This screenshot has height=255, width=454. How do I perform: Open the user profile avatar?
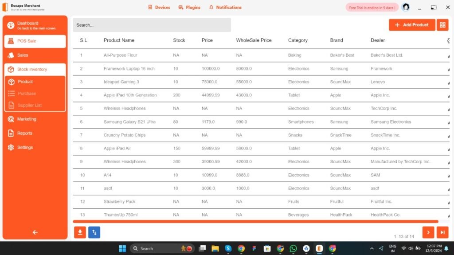[x=405, y=7]
